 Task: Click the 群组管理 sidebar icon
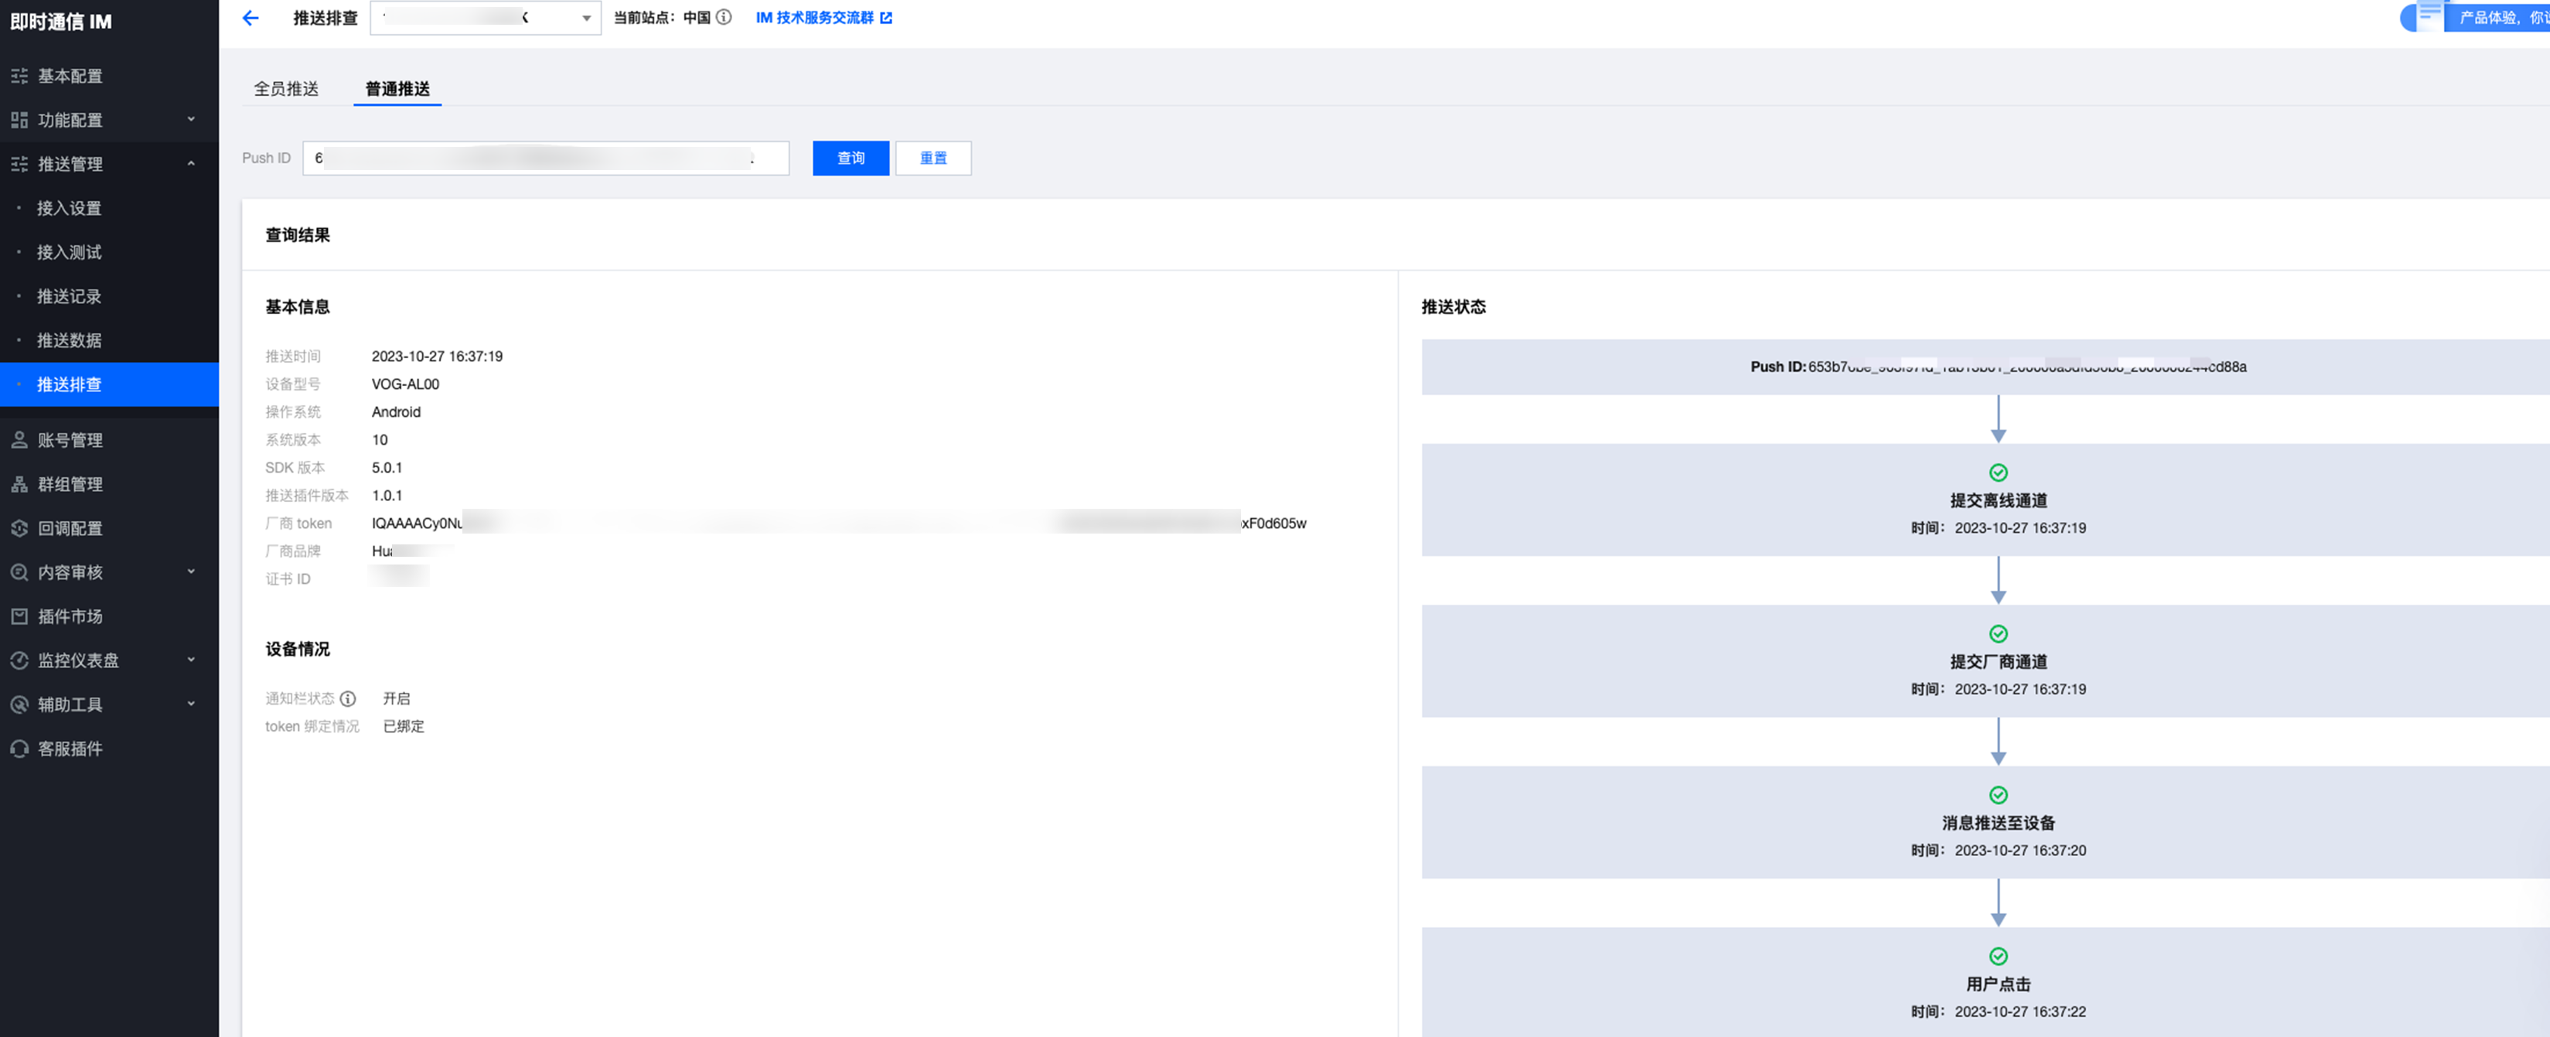[19, 484]
